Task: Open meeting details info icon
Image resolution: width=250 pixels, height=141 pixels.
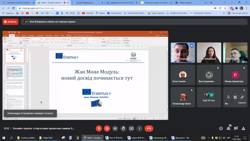Action: 221,128
